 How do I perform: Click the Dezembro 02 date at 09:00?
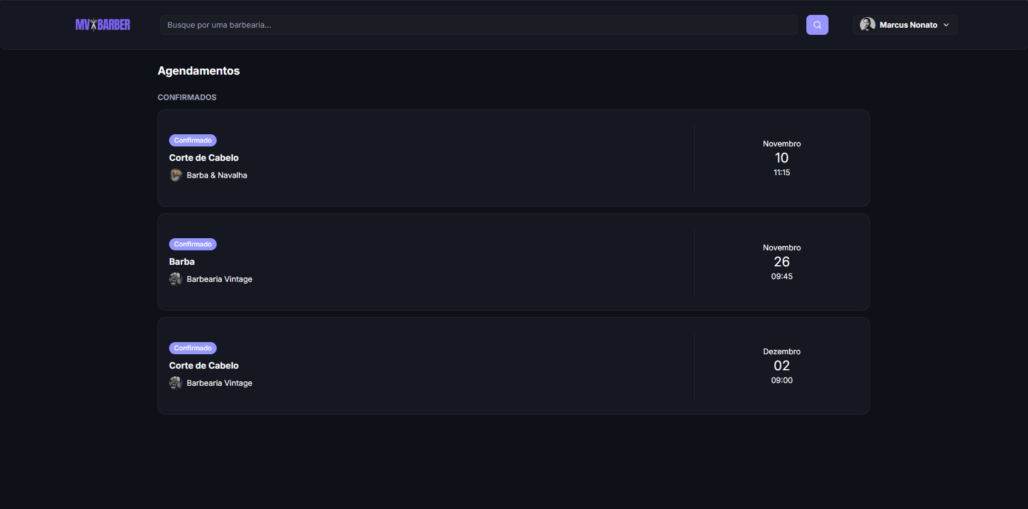(x=782, y=366)
